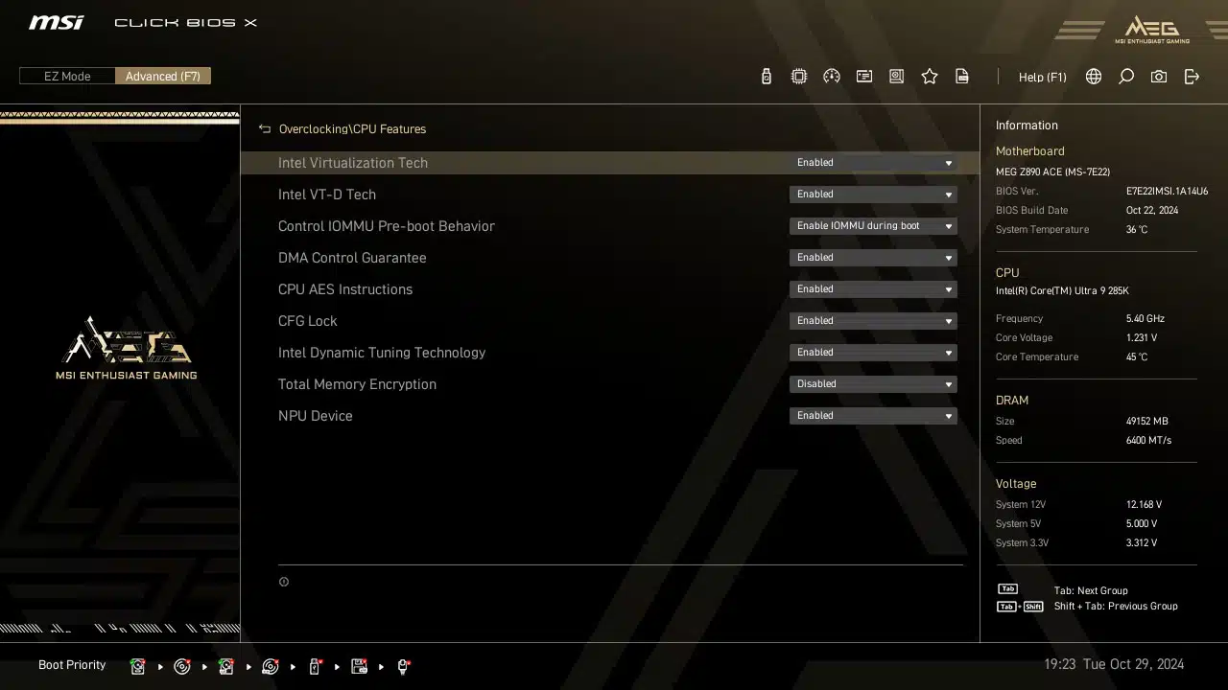Click BIOS version E7E22IMSI.1A14U6
The image size is (1228, 690).
click(1167, 192)
